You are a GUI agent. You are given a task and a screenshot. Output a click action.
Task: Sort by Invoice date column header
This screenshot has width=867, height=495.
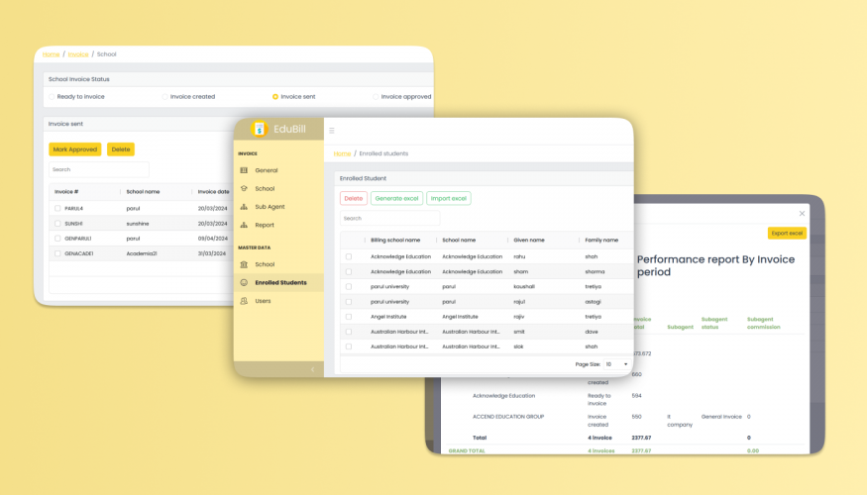213,192
